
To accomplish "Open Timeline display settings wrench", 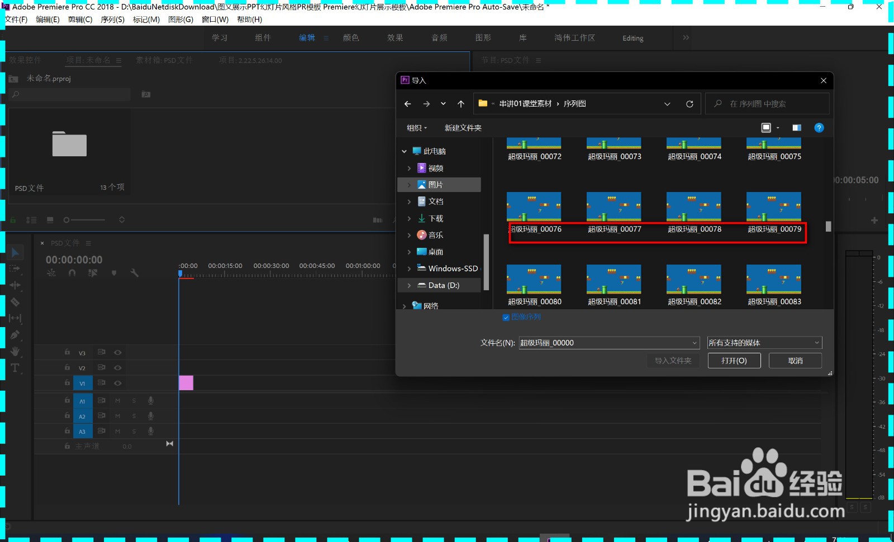I will pos(134,273).
